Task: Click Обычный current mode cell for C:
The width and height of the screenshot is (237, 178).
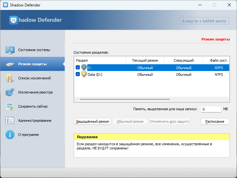Action: point(145,68)
